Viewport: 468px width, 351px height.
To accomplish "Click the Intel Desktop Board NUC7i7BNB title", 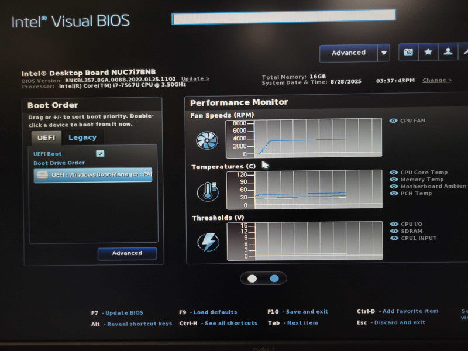I will pos(88,73).
